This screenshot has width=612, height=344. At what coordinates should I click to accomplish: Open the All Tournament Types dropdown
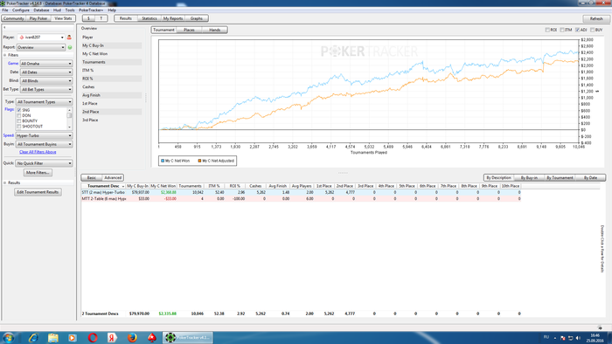pos(44,101)
